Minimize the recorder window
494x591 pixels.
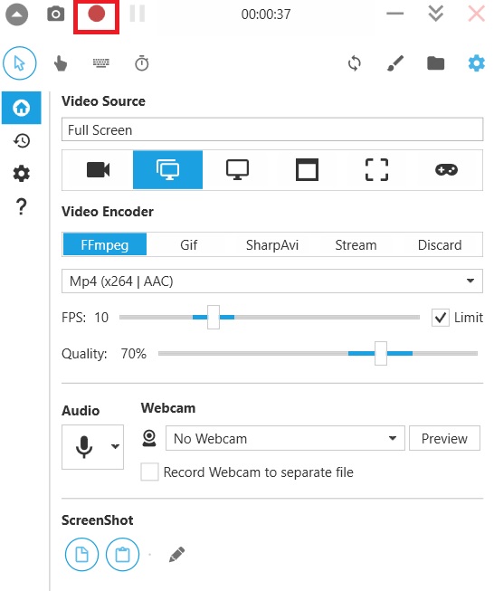394,14
